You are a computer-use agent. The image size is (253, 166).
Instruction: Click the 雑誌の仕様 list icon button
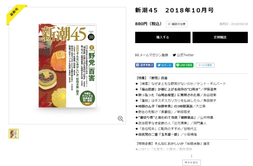pyautogui.click(x=177, y=24)
